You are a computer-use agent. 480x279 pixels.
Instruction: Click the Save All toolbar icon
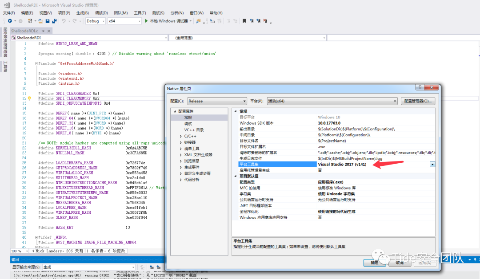pos(54,21)
